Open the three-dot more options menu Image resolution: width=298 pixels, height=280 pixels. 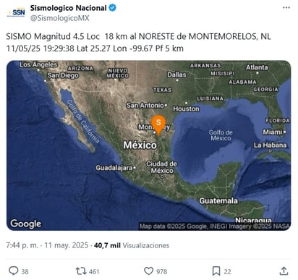click(286, 8)
